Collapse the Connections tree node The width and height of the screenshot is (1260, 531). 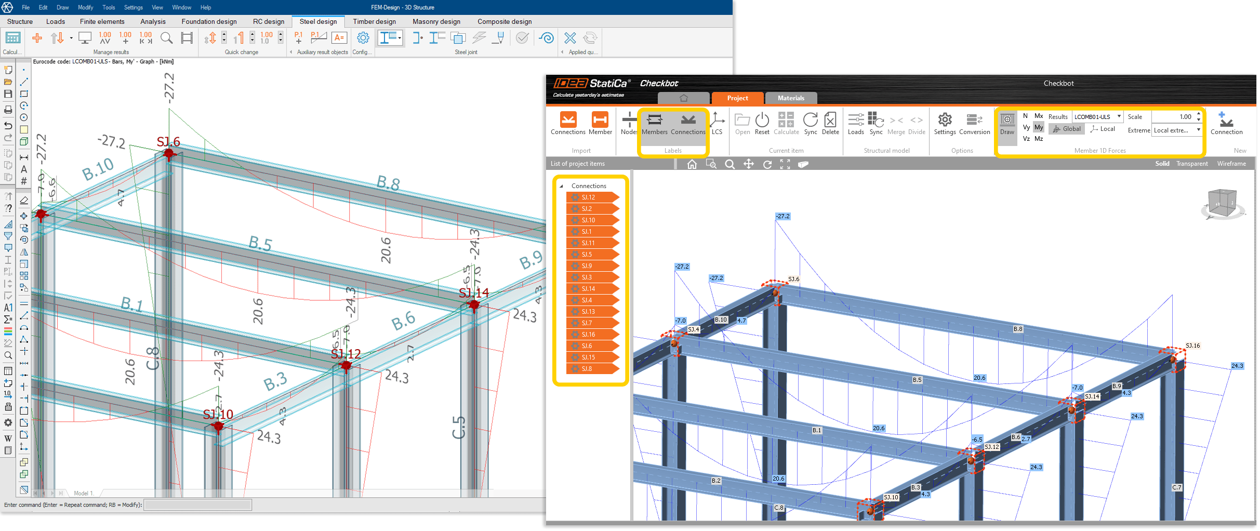pos(561,186)
